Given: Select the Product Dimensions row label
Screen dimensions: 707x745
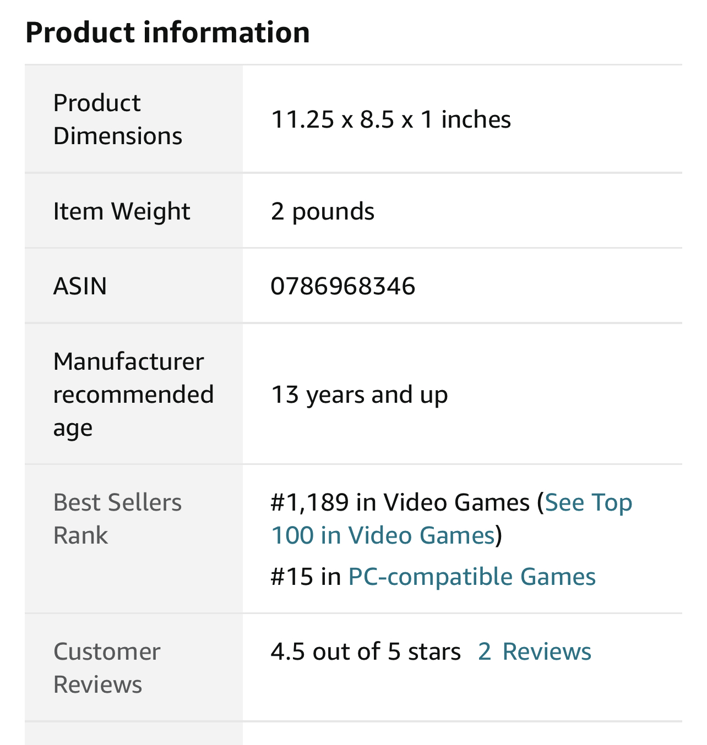Looking at the screenshot, I should [117, 119].
